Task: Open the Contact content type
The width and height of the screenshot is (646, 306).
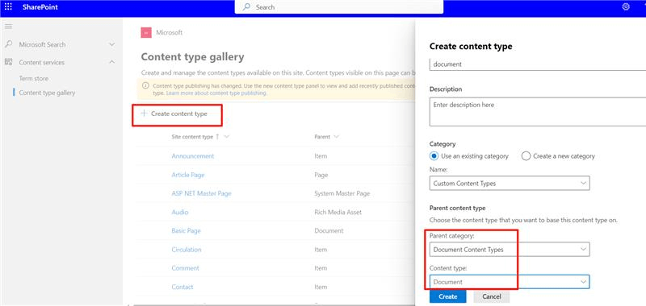Action: tap(182, 287)
